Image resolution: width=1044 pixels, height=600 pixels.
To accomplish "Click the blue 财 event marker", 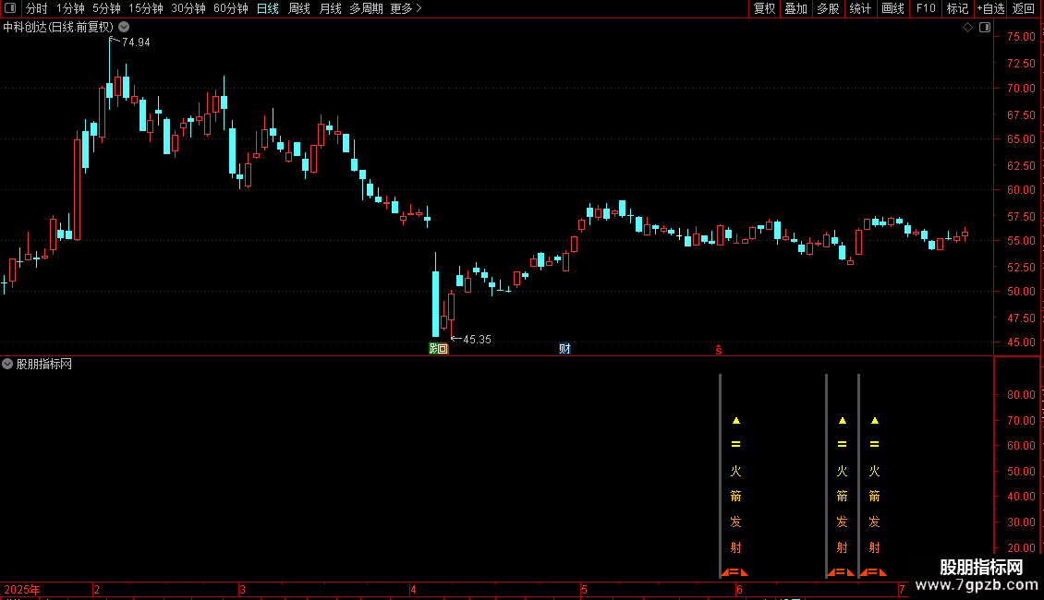I will click(x=564, y=349).
